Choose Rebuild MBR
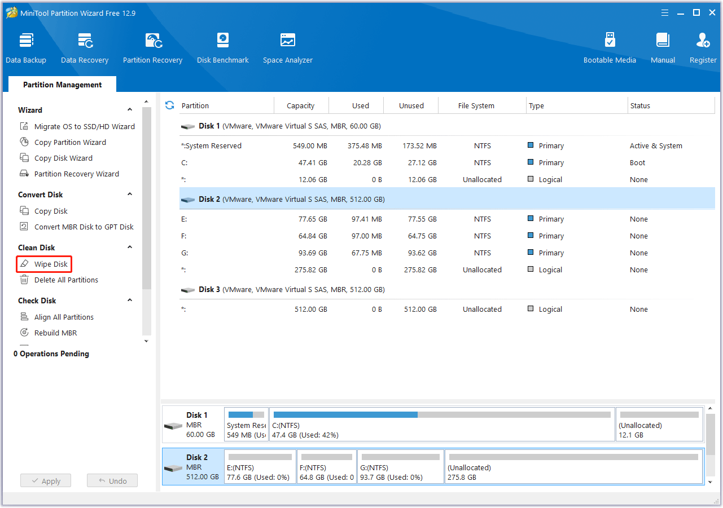This screenshot has width=723, height=508. (x=55, y=333)
